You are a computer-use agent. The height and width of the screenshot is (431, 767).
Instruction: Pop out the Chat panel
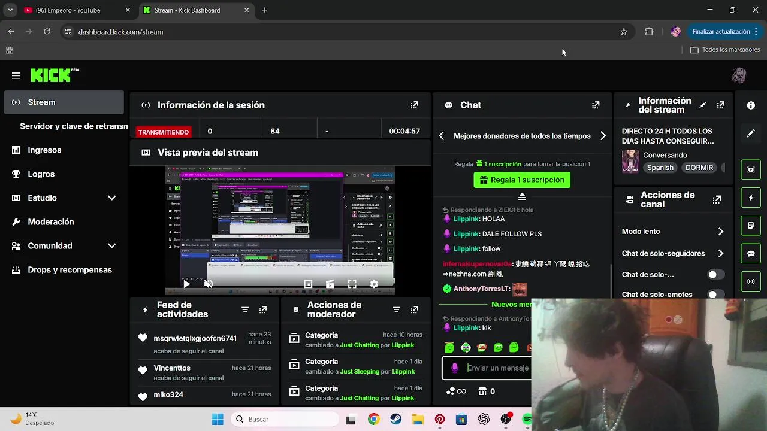point(596,105)
